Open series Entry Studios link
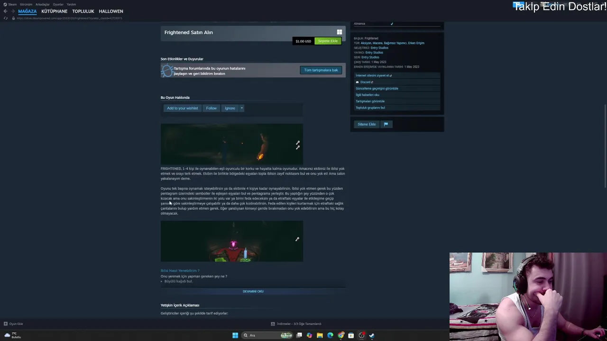Viewport: 607px width, 341px height. pyautogui.click(x=370, y=57)
